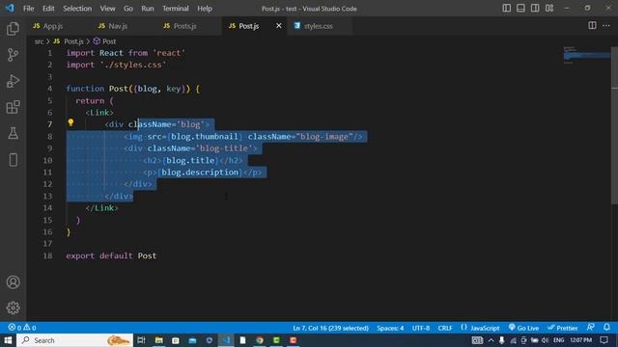618x347 pixels.
Task: Click Ln 7, Col 16 go-to-line status
Action: coord(330,328)
